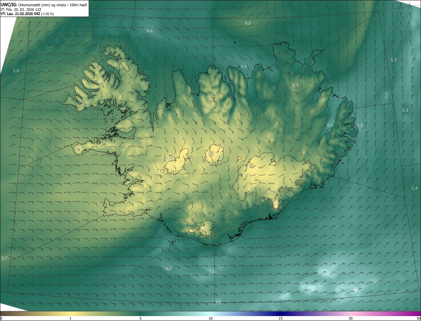Click the 'UWC/IG:' heading in the info box

(9, 5)
